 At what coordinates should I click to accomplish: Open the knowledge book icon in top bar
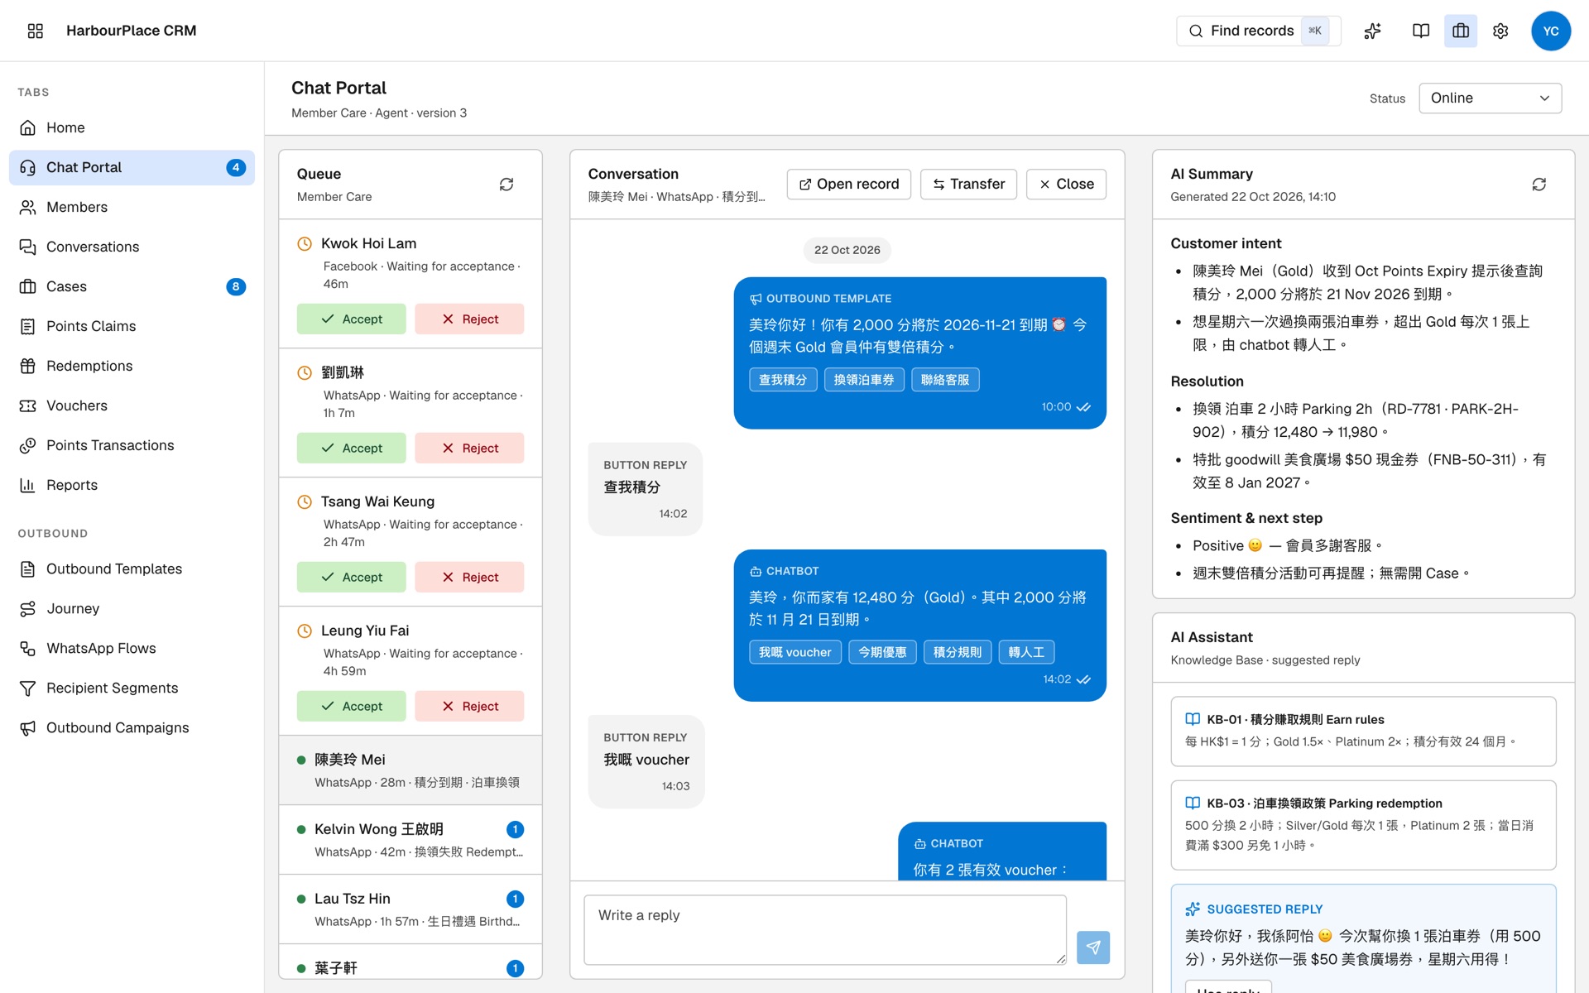(1421, 31)
